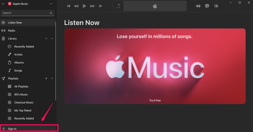Screen dimensions: 253x132
Task: Skip to the previous track
Action: [x=76, y=6]
